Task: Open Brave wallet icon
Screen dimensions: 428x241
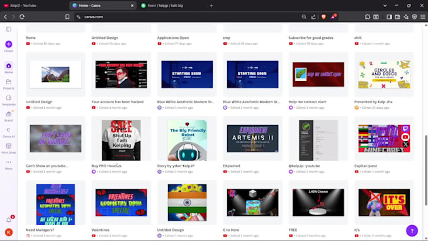Action: [398, 17]
